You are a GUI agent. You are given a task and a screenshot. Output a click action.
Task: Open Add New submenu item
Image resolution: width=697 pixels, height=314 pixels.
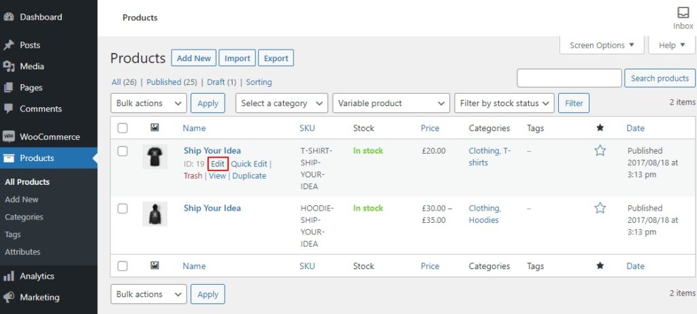click(22, 199)
